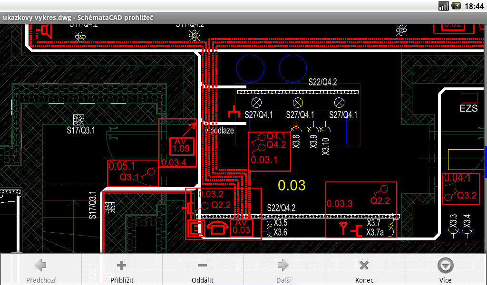Select the concentric square symbol near telephone
Image resolution: width=487 pixels, height=285 pixels.
pos(196,229)
